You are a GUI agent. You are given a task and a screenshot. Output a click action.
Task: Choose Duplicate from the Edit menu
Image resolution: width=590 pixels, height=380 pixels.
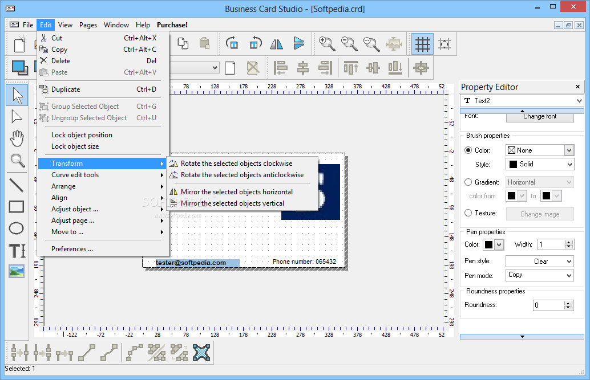102,89
